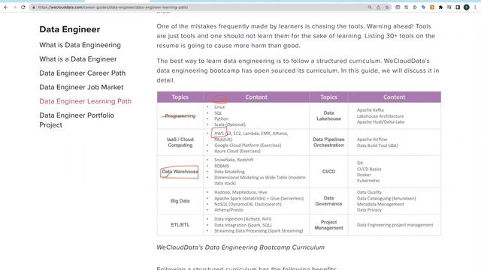Click the Project Management topic cell
Viewport: 481px width, 270px height.
pos(328,225)
